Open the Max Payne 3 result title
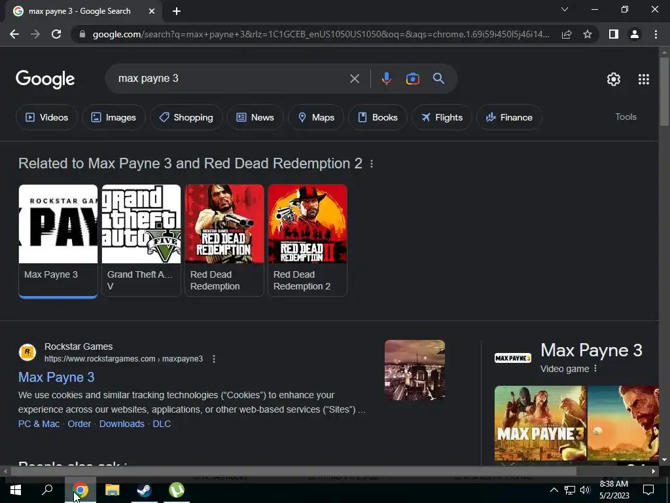Image resolution: width=670 pixels, height=503 pixels. pos(56,377)
